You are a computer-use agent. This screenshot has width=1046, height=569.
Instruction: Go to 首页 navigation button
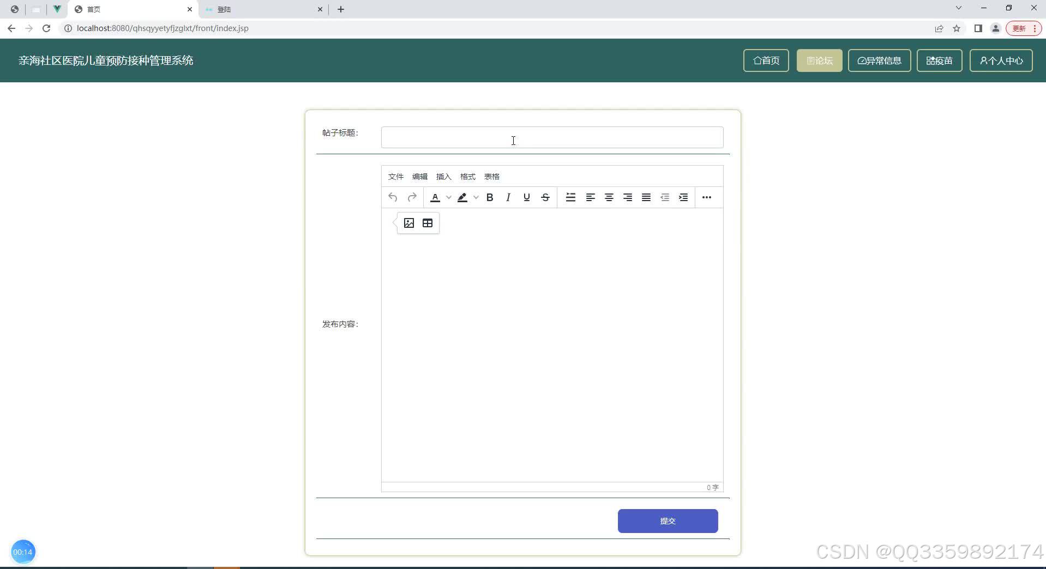[x=766, y=60]
